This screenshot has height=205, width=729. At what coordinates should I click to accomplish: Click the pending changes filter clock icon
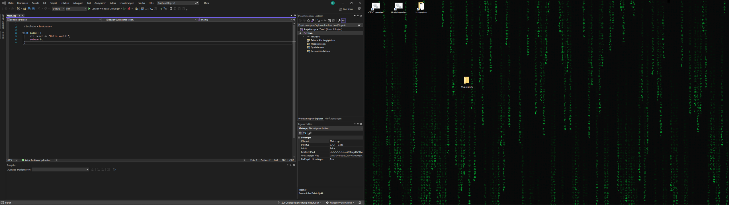click(319, 20)
